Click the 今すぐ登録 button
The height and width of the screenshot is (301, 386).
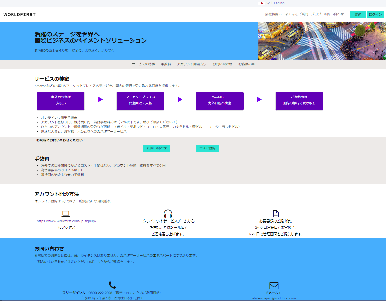point(207,148)
